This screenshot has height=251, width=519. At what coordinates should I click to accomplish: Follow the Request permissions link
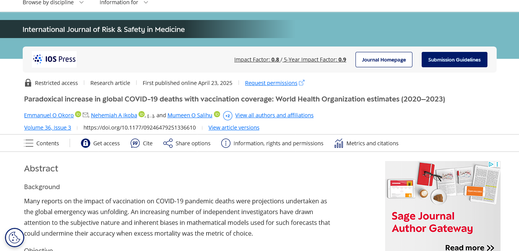pyautogui.click(x=271, y=83)
